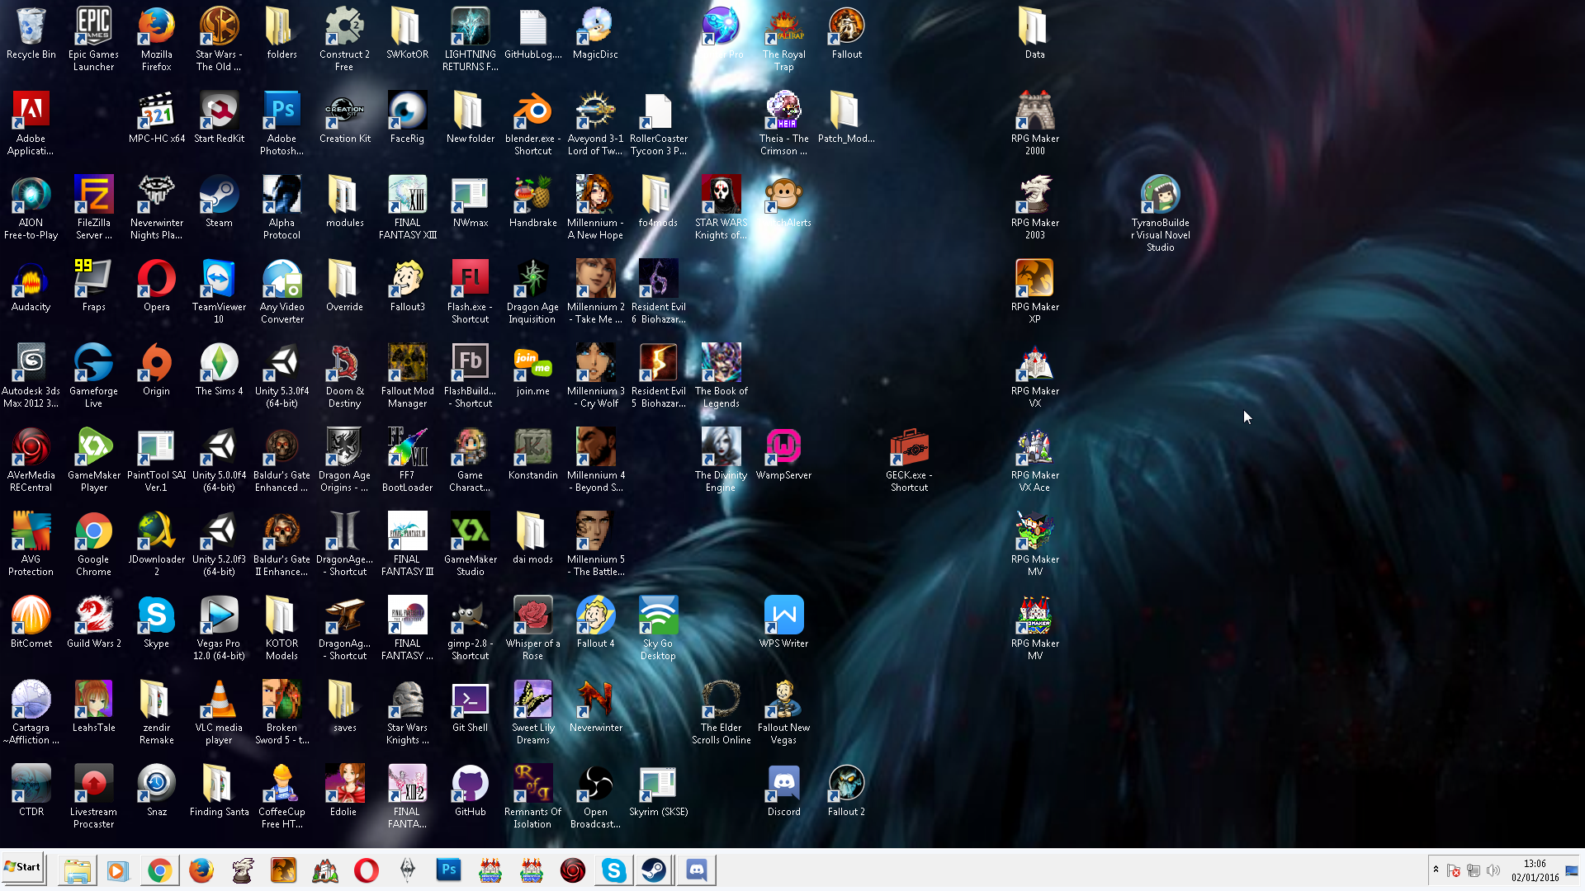This screenshot has height=891, width=1585.
Task: Open Audacity desktop shortcut
Action: pyautogui.click(x=31, y=286)
